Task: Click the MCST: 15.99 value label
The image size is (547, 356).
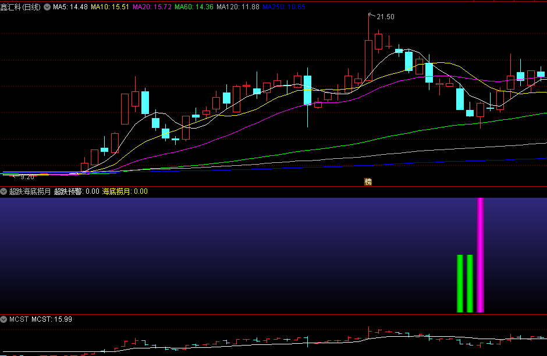Action: click(52, 319)
